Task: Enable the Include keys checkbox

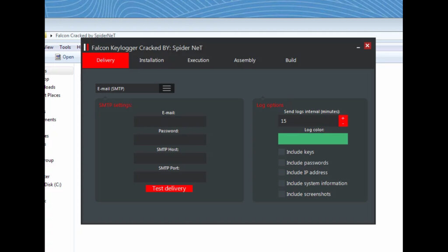Action: 282,152
